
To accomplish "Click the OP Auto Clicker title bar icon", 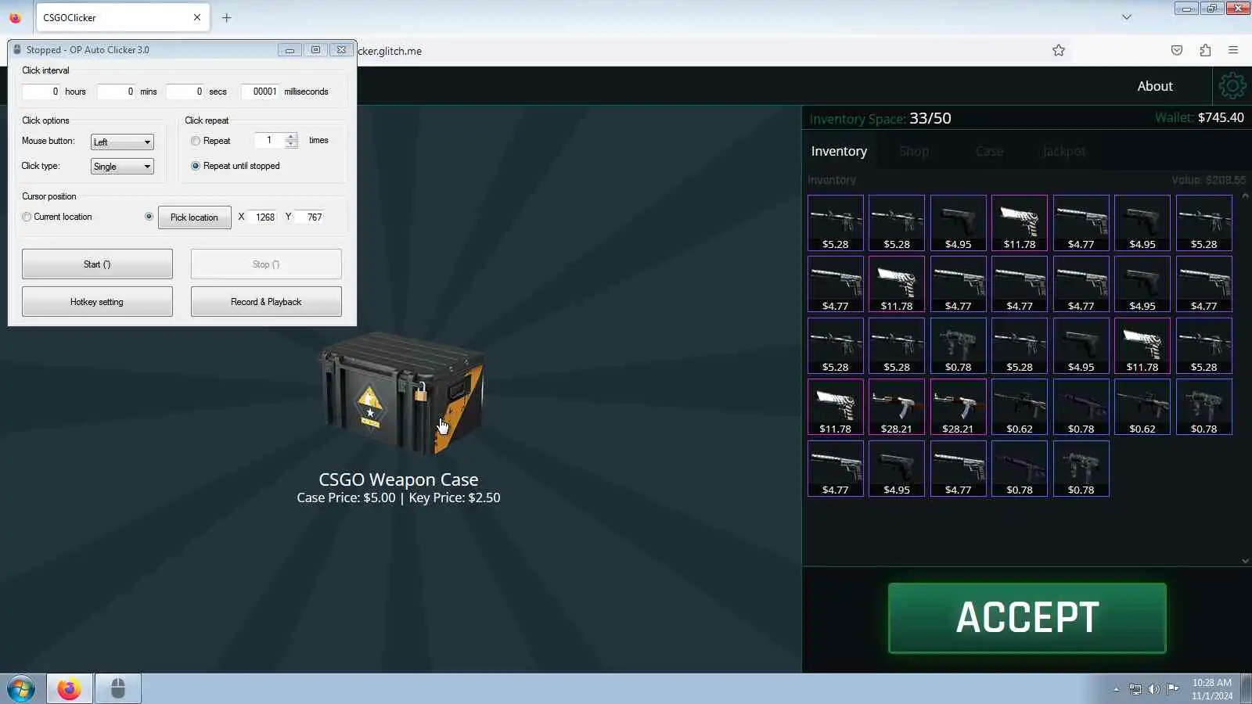I will (x=17, y=49).
